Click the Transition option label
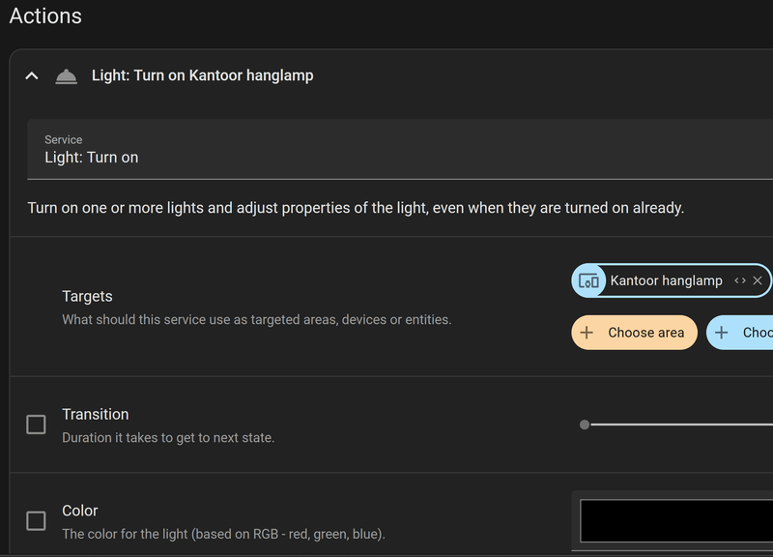This screenshot has height=557, width=773. click(96, 414)
